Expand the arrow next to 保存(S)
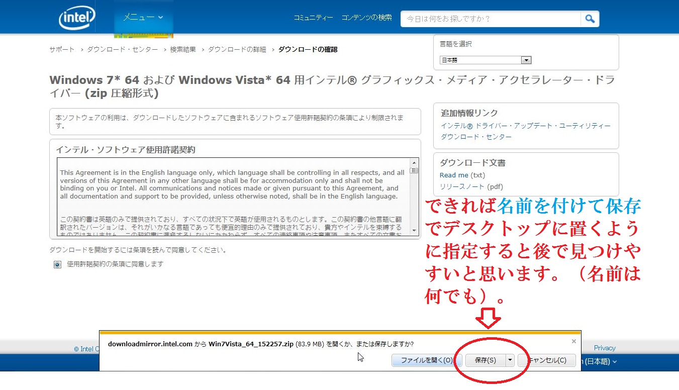This screenshot has height=390, width=679. pyautogui.click(x=510, y=360)
